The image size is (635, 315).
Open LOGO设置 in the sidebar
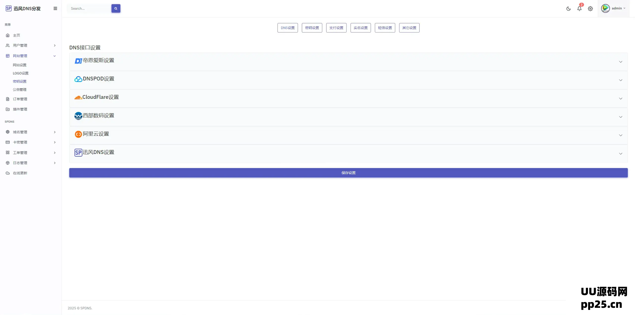click(x=20, y=73)
